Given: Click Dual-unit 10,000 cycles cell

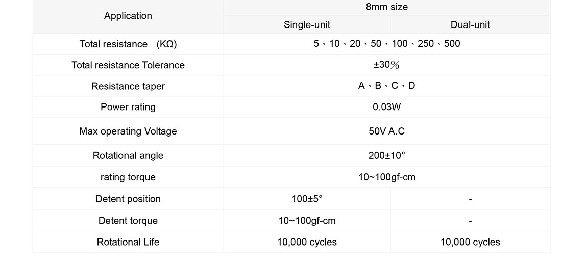Looking at the screenshot, I should (470, 243).
